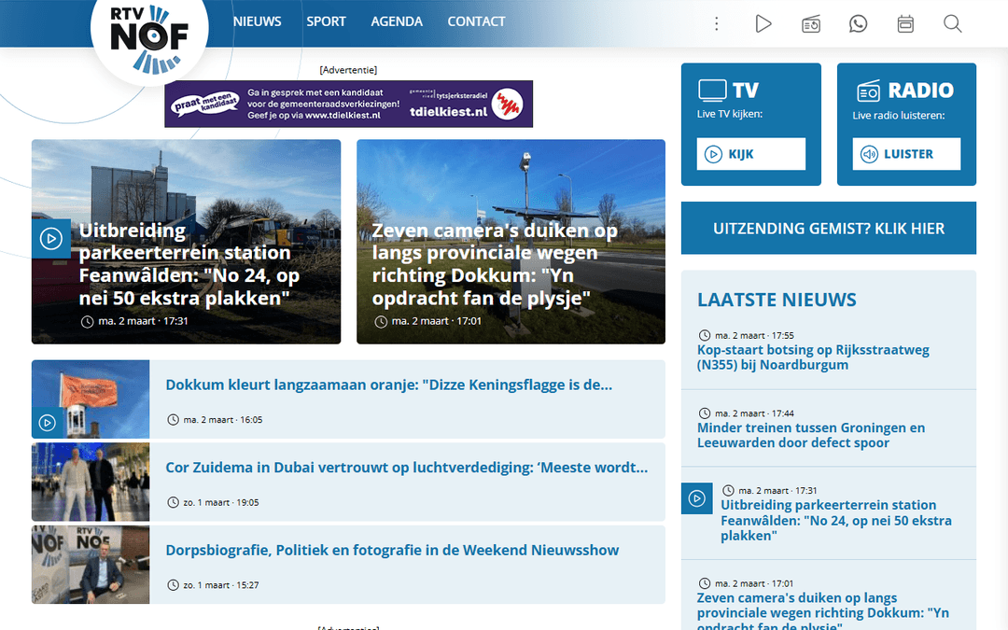1008x630 pixels.
Task: Open the CONTACT menu
Action: click(476, 21)
